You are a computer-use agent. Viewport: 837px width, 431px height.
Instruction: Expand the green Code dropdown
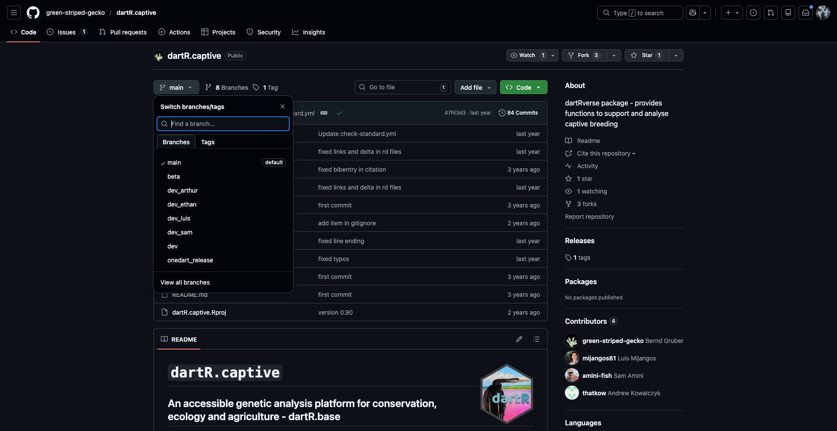click(523, 88)
